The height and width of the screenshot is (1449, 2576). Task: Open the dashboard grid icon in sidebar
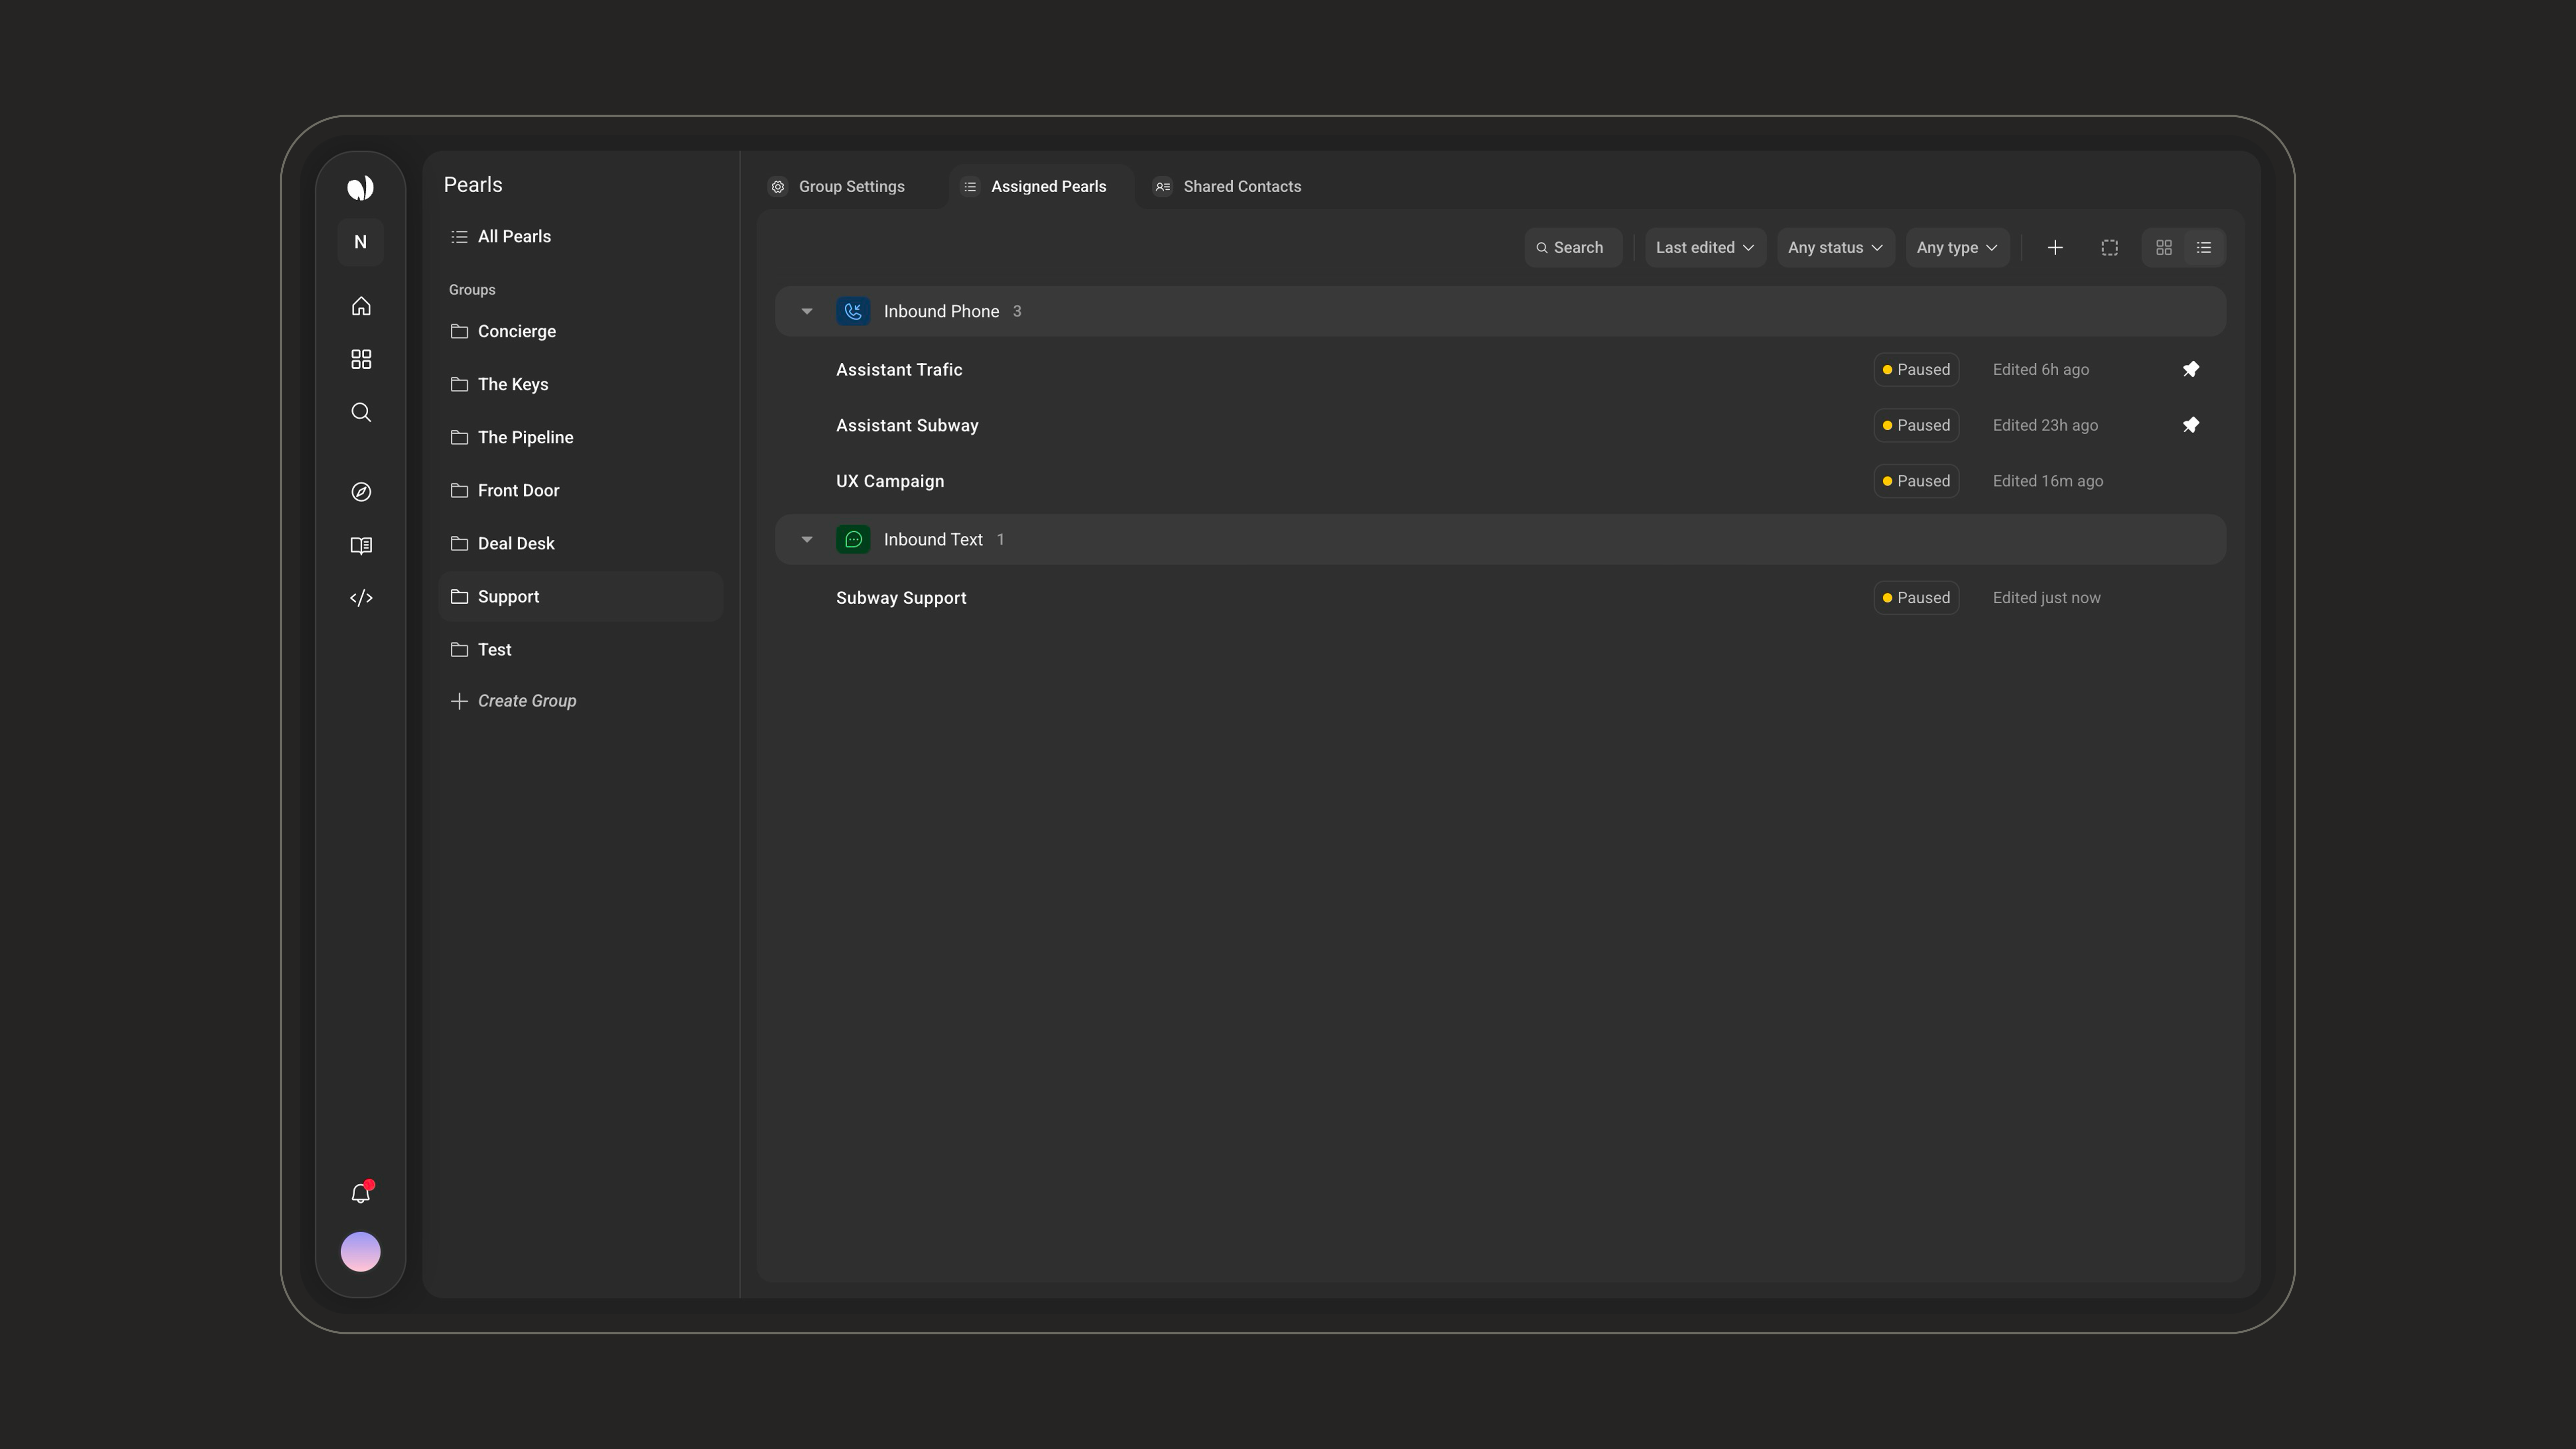(361, 359)
